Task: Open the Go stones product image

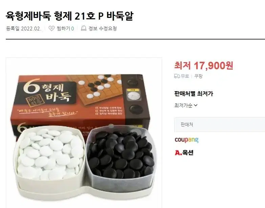Action: 84,133
